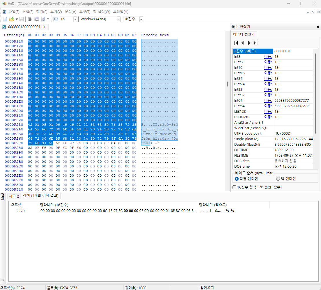Click the New file toolbar icon
The width and height of the screenshot is (321, 290).
(x=5, y=19)
